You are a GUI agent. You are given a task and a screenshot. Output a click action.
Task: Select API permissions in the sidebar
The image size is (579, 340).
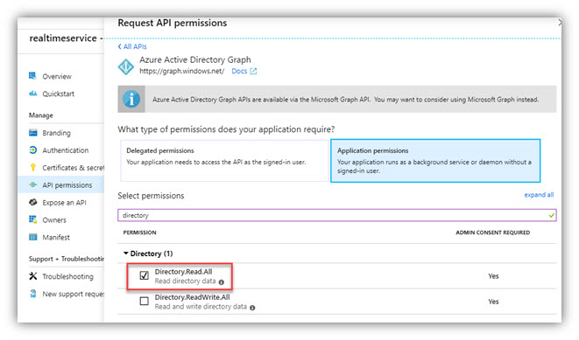pyautogui.click(x=67, y=185)
